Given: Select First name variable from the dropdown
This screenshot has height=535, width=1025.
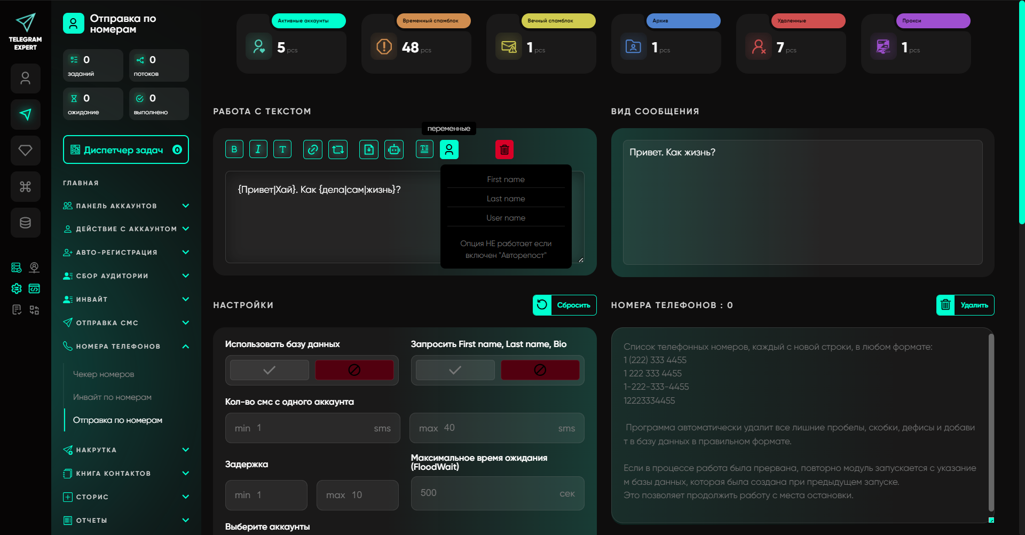Looking at the screenshot, I should click(x=506, y=179).
